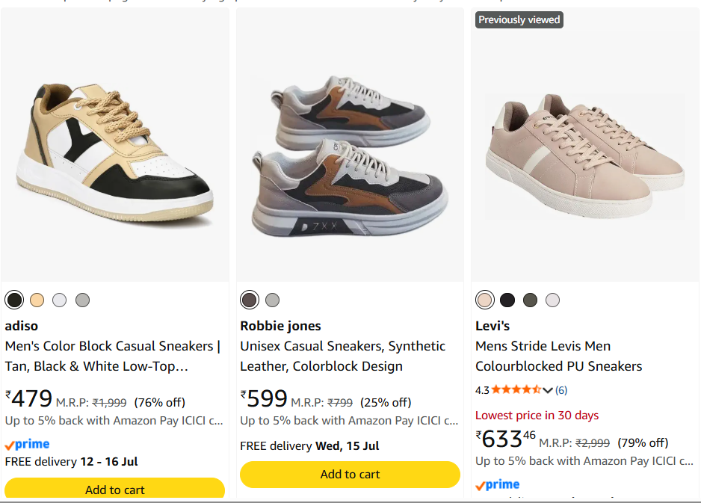Expand the Levi's star rating dropdown chevron
Screen dimensions: 701x503
click(x=548, y=390)
